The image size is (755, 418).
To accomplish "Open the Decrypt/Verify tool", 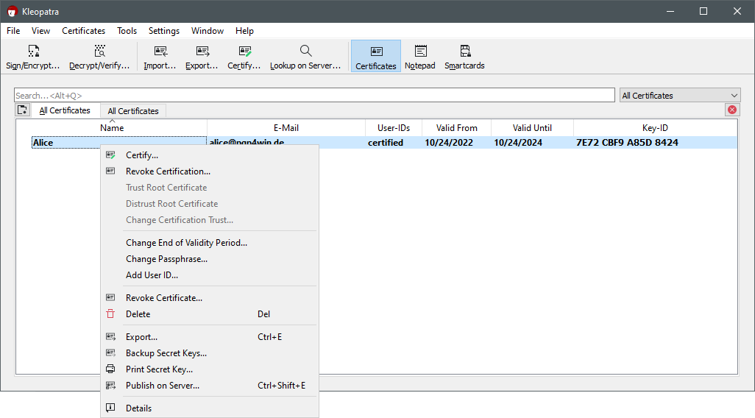I will click(x=99, y=57).
